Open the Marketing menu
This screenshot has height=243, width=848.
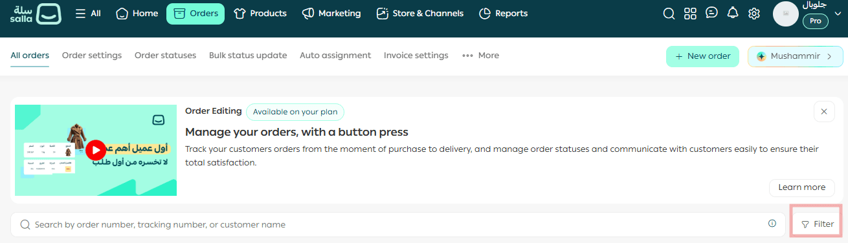point(332,14)
